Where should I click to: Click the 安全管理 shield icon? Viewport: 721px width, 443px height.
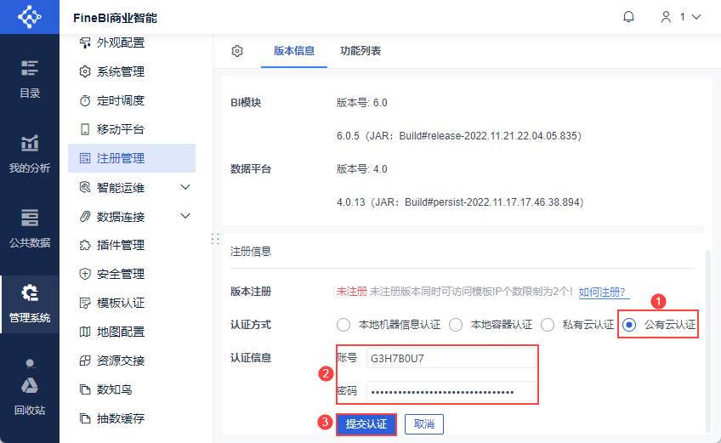[x=85, y=274]
